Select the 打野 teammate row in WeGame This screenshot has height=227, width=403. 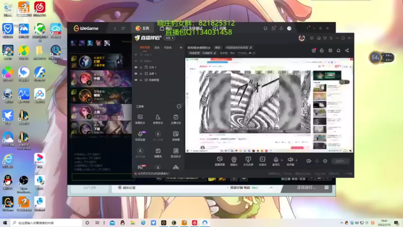click(101, 61)
